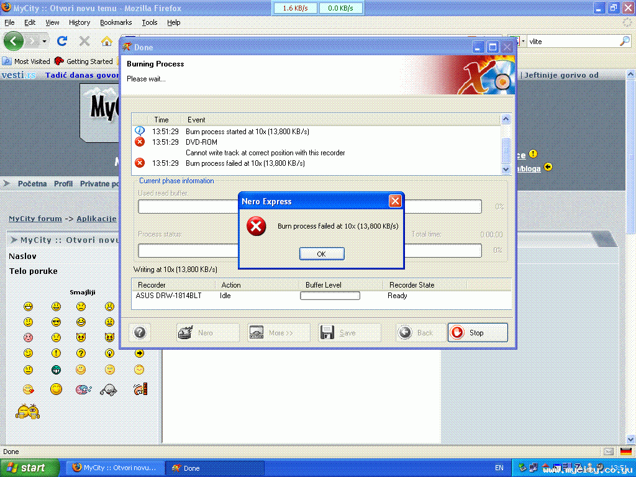Click the event log scrollbar down arrow
The height and width of the screenshot is (477, 636).
click(x=506, y=169)
